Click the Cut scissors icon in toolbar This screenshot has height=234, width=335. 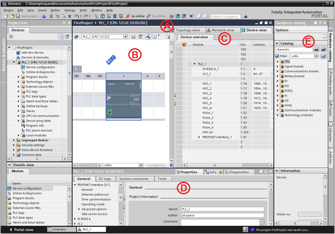(51, 16)
